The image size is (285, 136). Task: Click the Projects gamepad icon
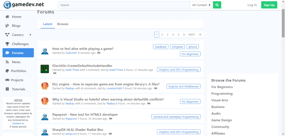pyautogui.click(x=7, y=80)
